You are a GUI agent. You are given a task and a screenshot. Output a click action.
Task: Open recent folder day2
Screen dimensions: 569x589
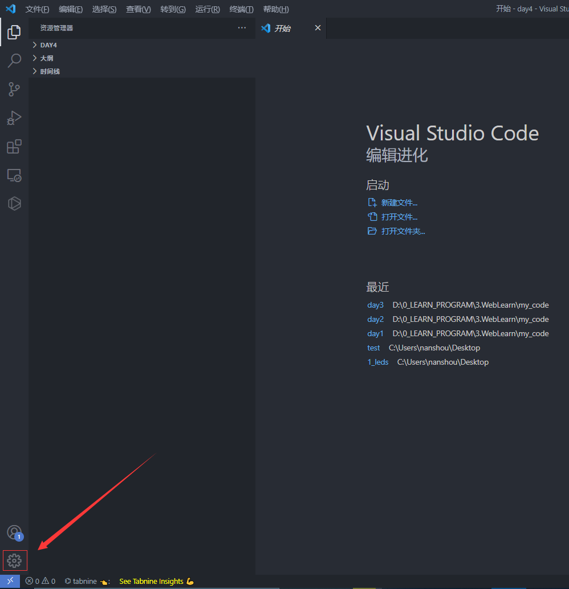(375, 319)
